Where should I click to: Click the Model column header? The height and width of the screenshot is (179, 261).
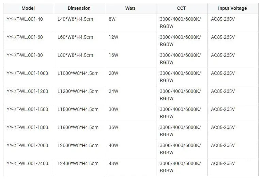pos(29,8)
